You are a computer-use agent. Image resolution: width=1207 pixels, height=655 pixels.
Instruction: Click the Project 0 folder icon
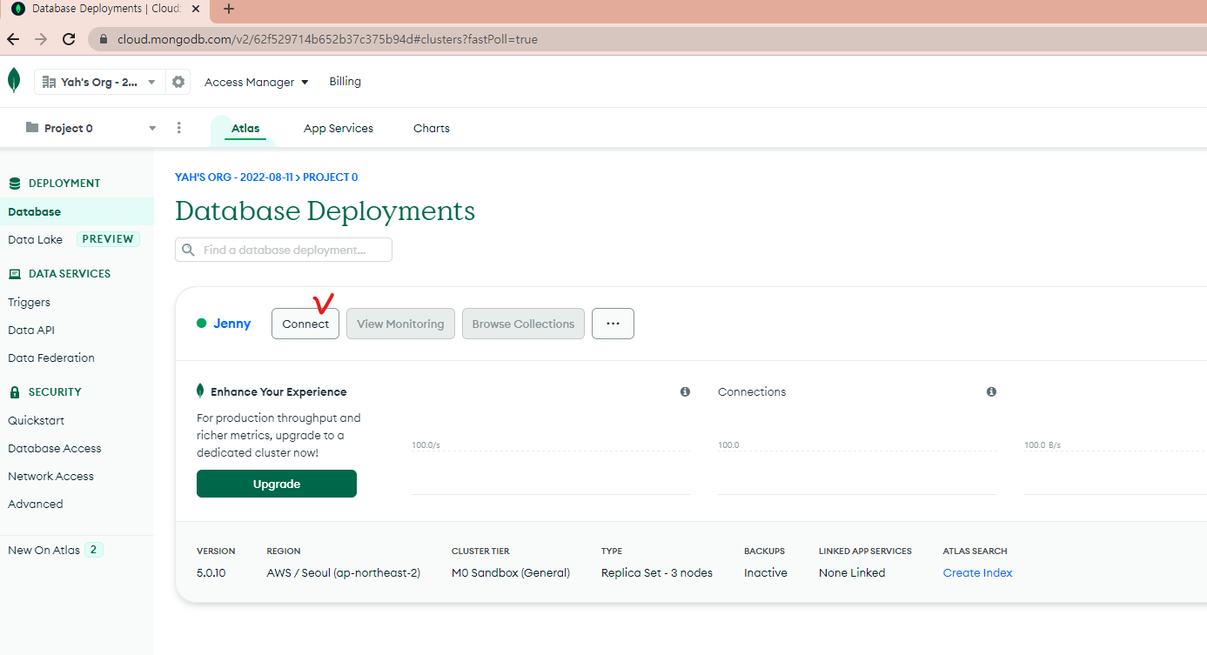click(32, 128)
